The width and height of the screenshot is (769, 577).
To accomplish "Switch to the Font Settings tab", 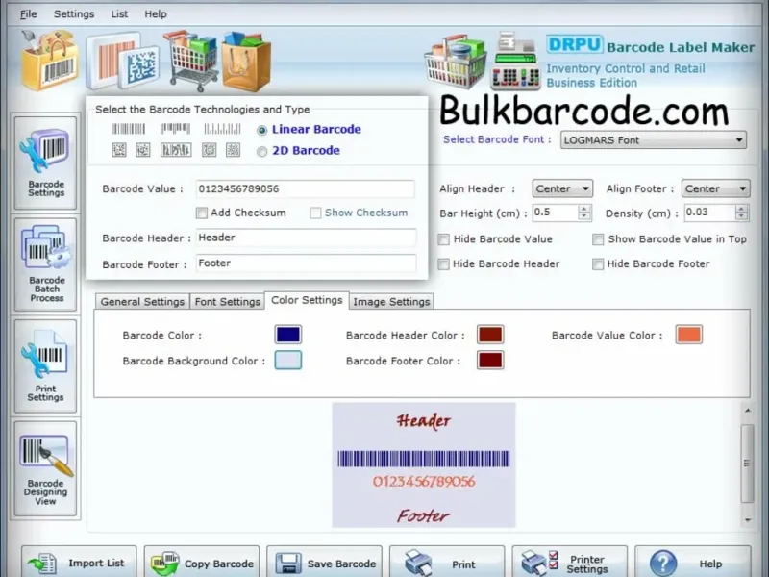I will (227, 301).
